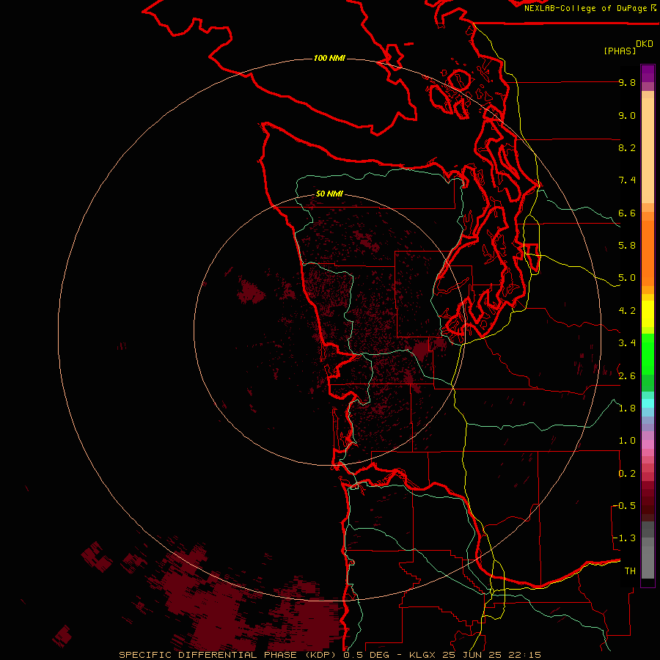Click the KLGX station identifier
Screen dimensions: 660x660
point(423,655)
